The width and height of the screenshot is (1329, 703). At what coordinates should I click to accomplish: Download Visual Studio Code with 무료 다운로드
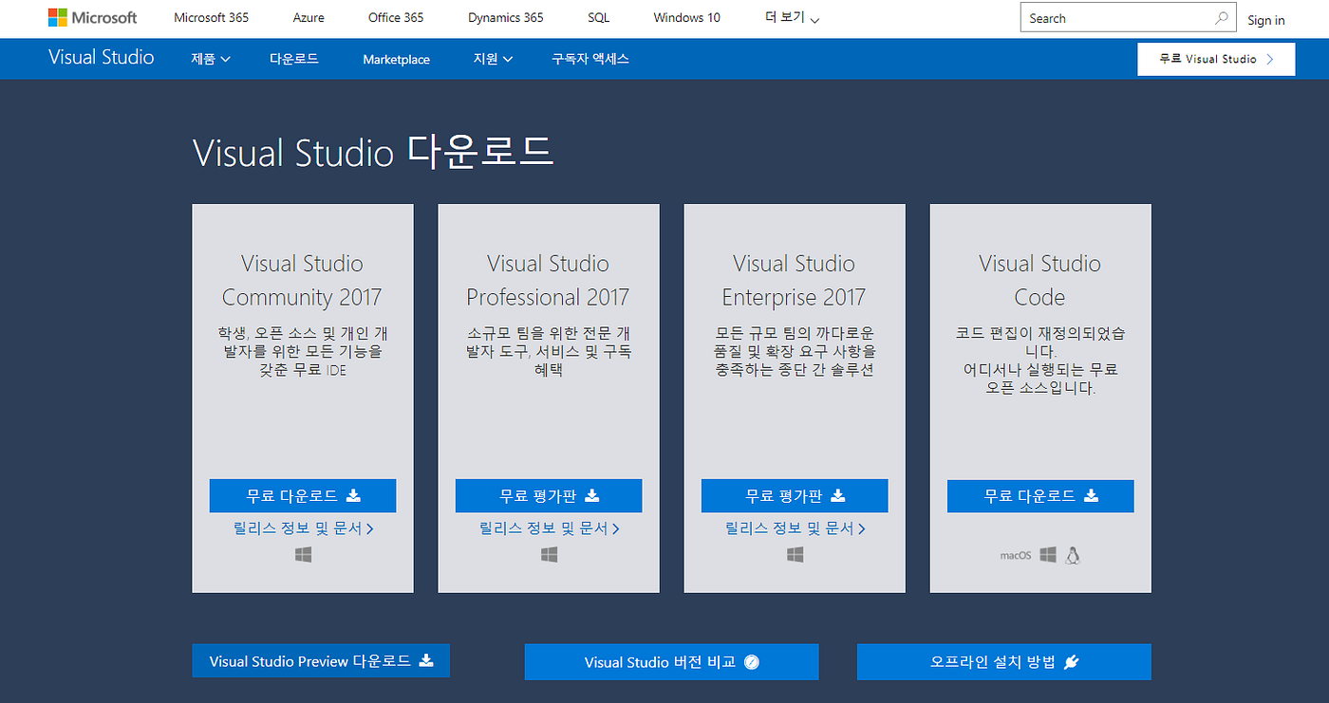pos(1040,495)
